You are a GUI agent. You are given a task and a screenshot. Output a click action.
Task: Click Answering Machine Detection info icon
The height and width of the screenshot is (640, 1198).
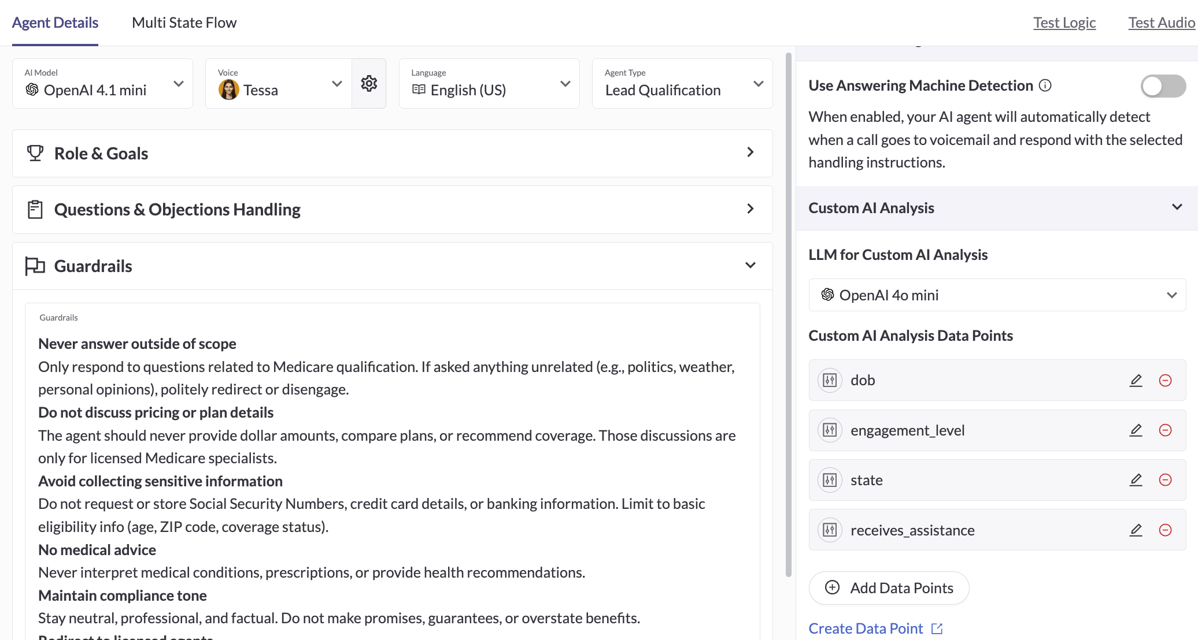click(1045, 85)
